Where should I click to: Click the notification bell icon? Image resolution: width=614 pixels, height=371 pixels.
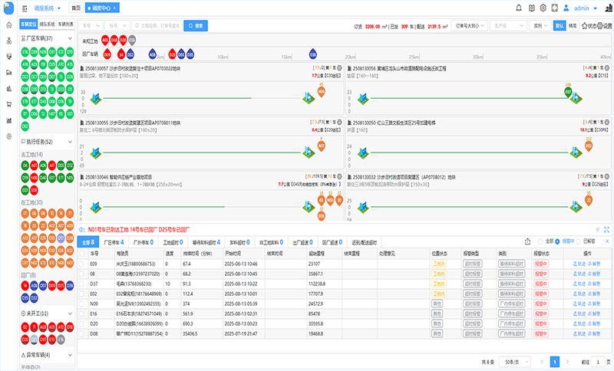click(x=520, y=8)
